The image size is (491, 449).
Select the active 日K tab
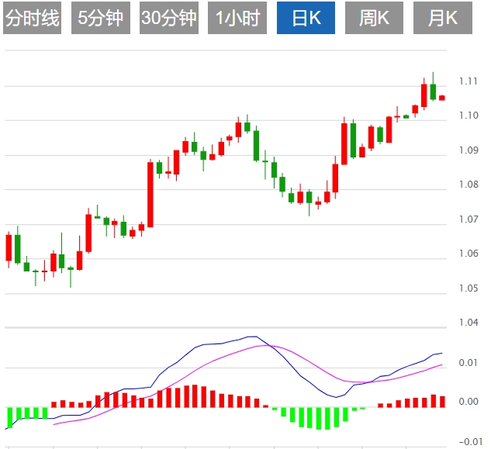click(x=306, y=19)
